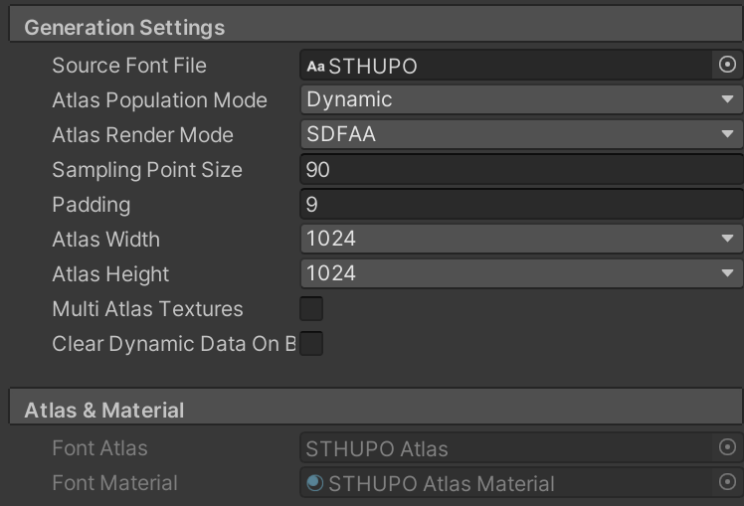Open object picker for Source Font File
The image size is (744, 506).
point(727,65)
